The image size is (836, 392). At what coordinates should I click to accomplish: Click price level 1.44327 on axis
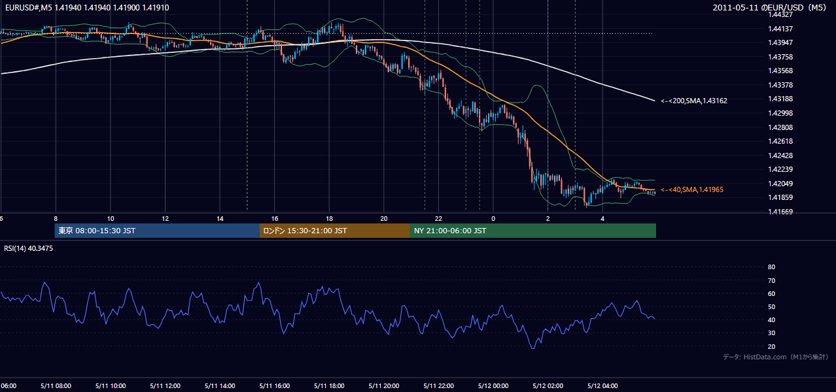[x=780, y=14]
